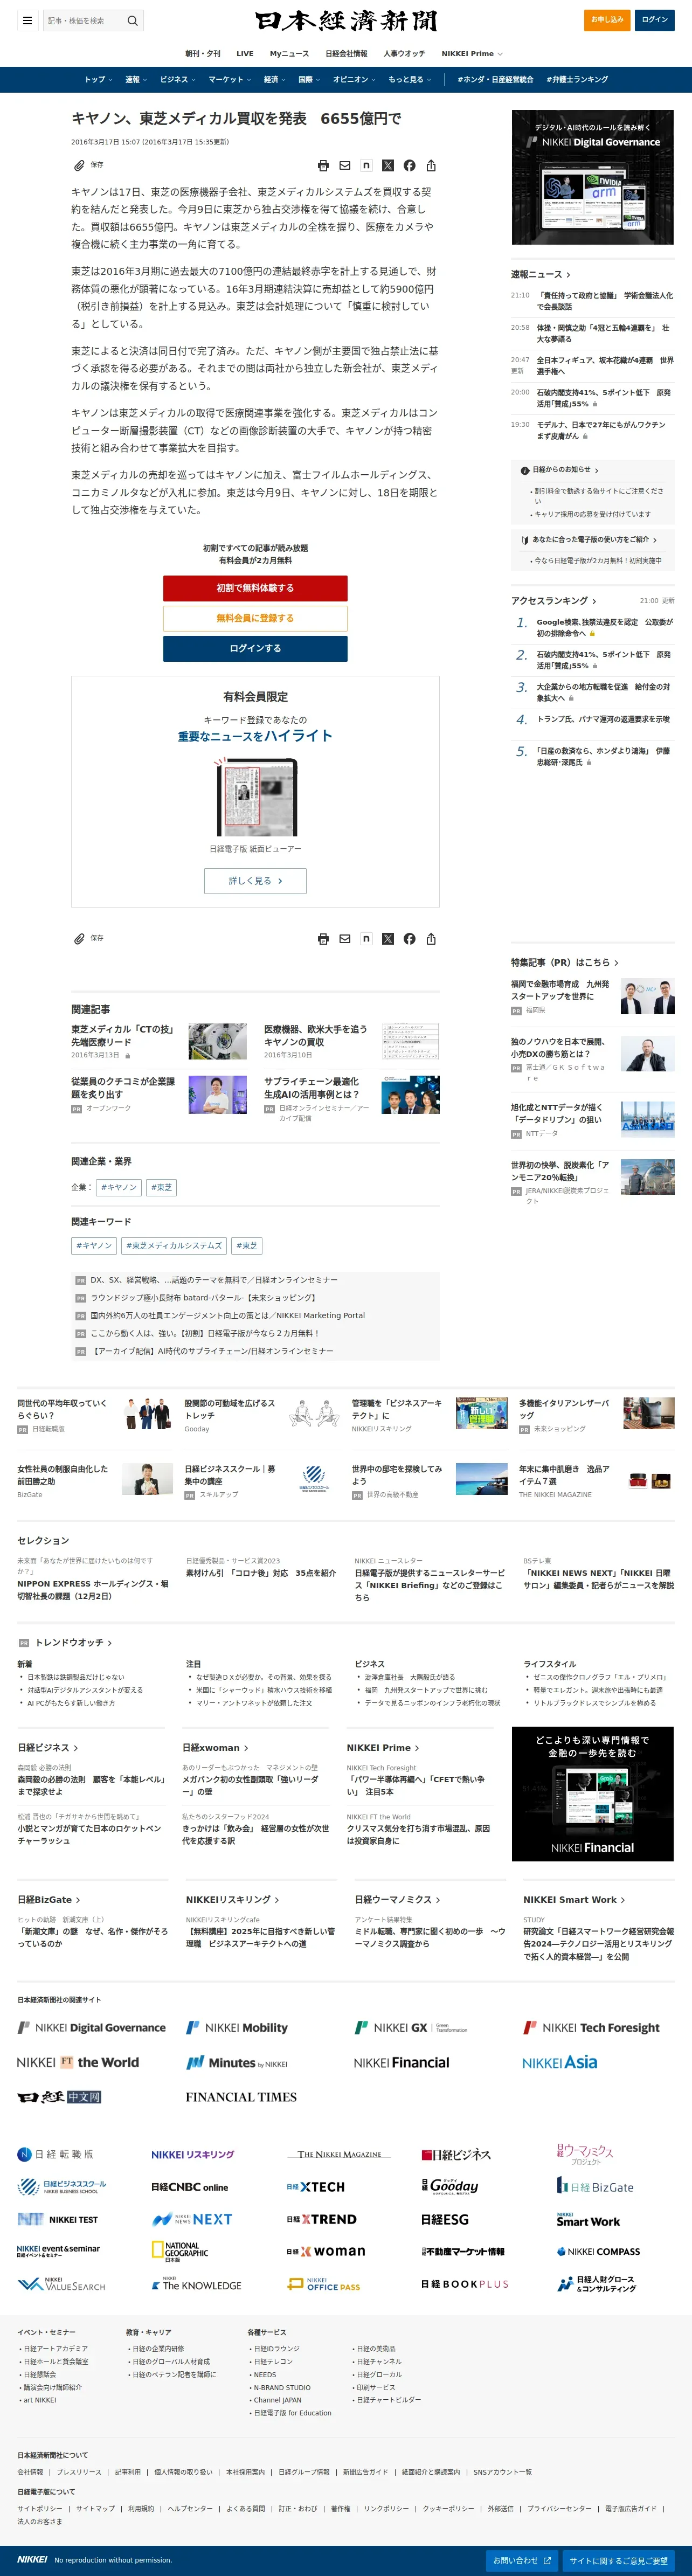
Task: Expand the オピニオン navigation dropdown
Action: [x=355, y=80]
